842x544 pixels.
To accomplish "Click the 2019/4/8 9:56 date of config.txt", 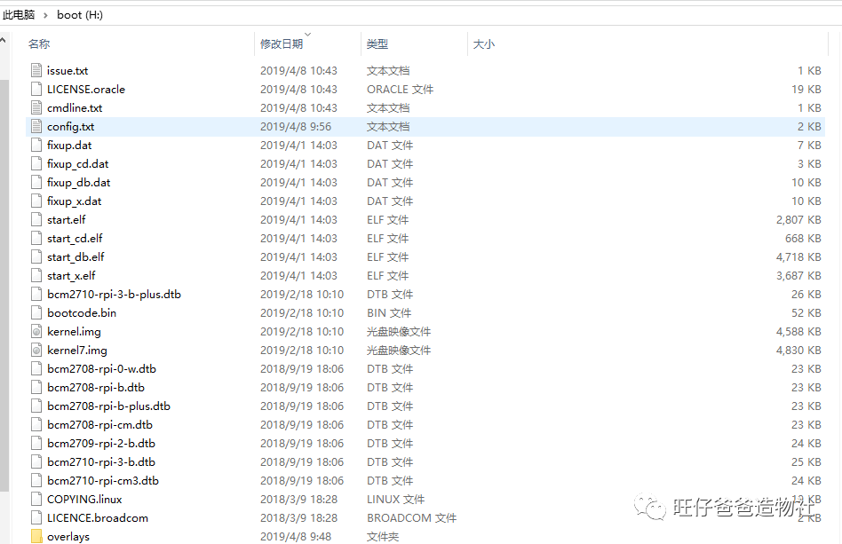I will click(296, 127).
